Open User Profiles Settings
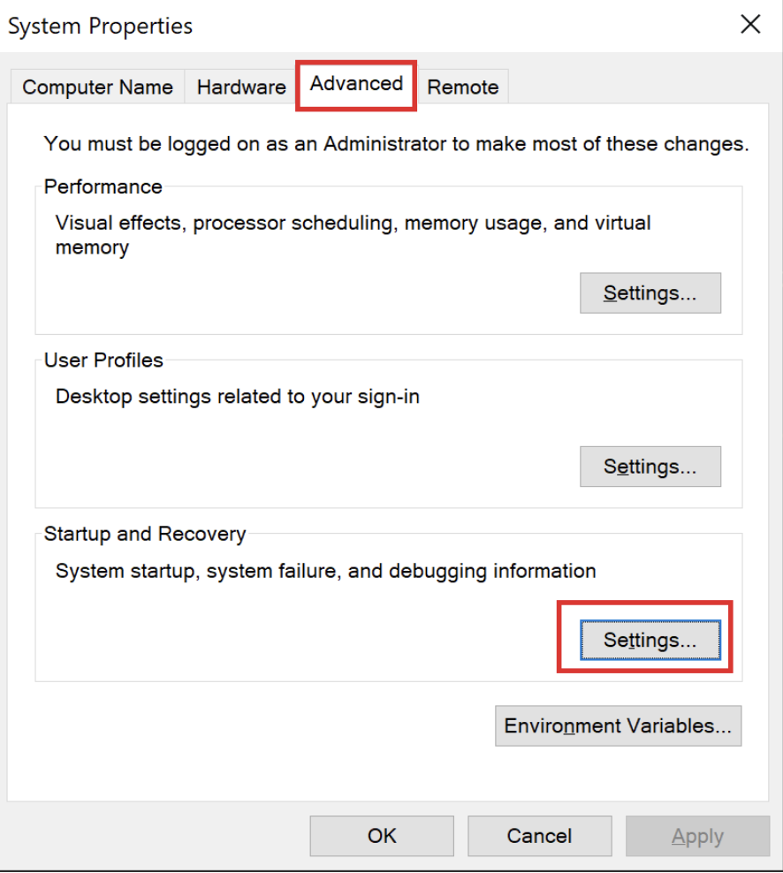783x873 pixels. pyautogui.click(x=650, y=467)
